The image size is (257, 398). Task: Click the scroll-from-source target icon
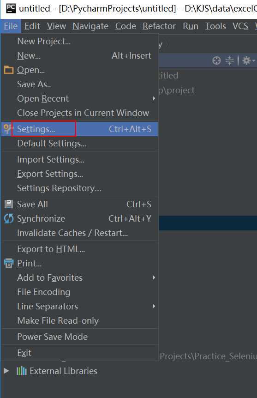[x=216, y=60]
